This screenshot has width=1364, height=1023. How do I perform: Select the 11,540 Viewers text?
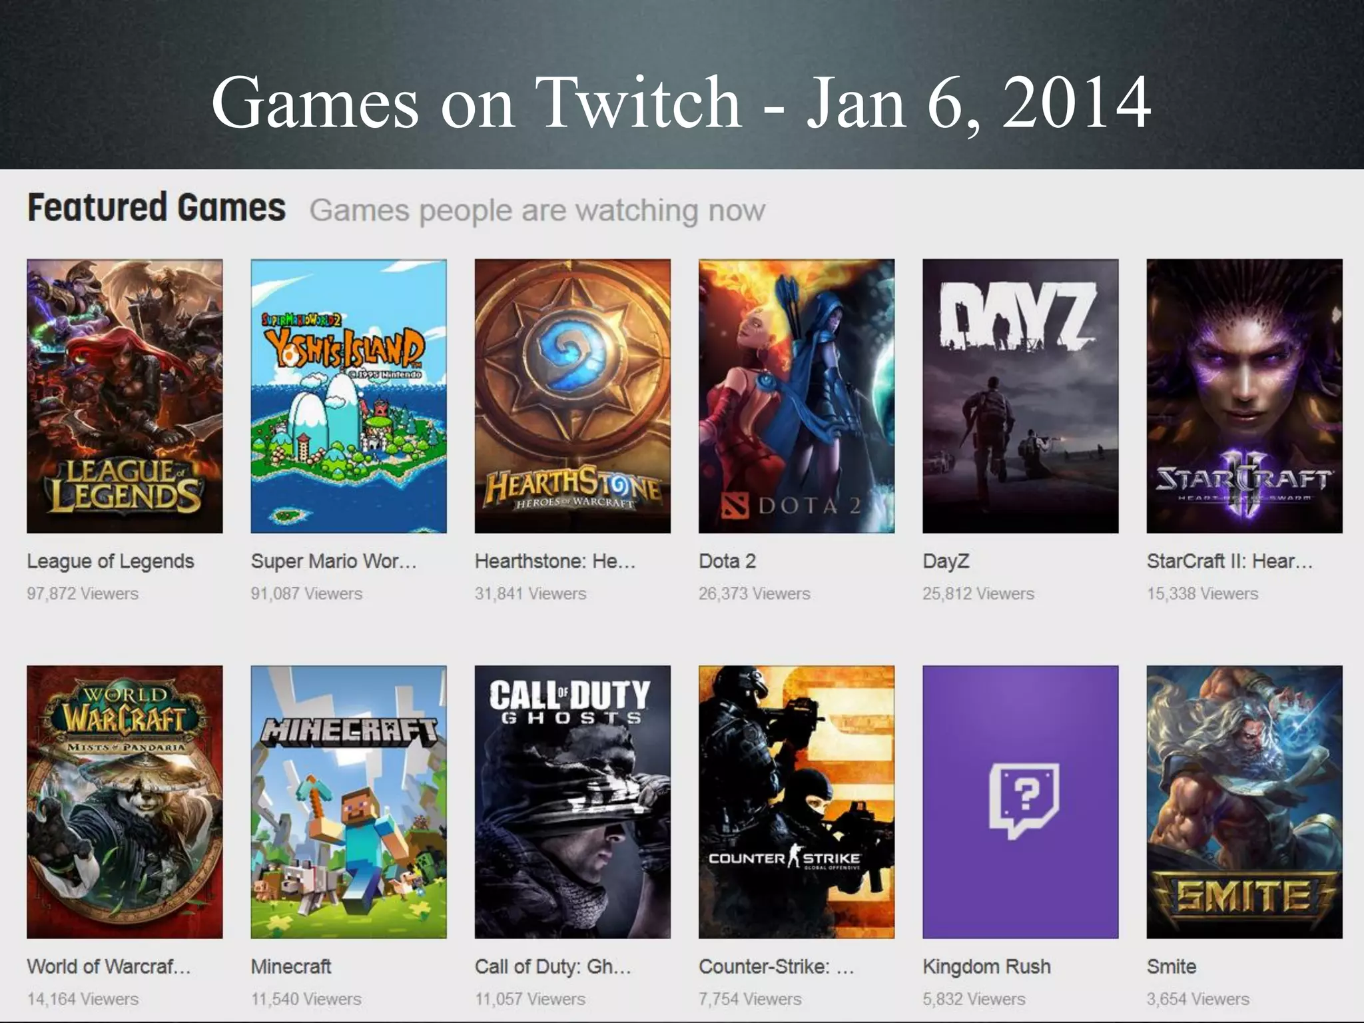306,999
